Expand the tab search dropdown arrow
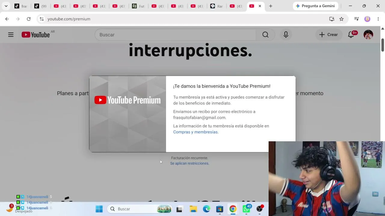 pos(6,6)
